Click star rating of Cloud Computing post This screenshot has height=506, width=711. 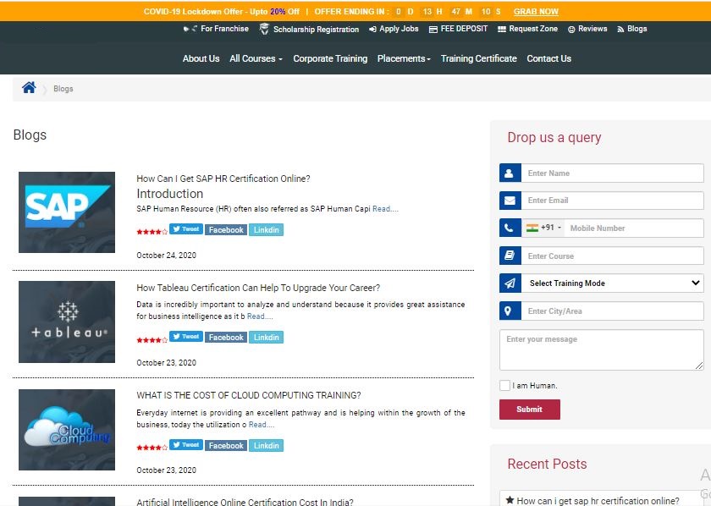coord(152,448)
